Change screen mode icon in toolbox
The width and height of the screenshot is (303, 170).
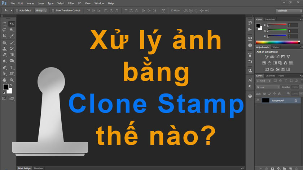pyautogui.click(x=12, y=98)
